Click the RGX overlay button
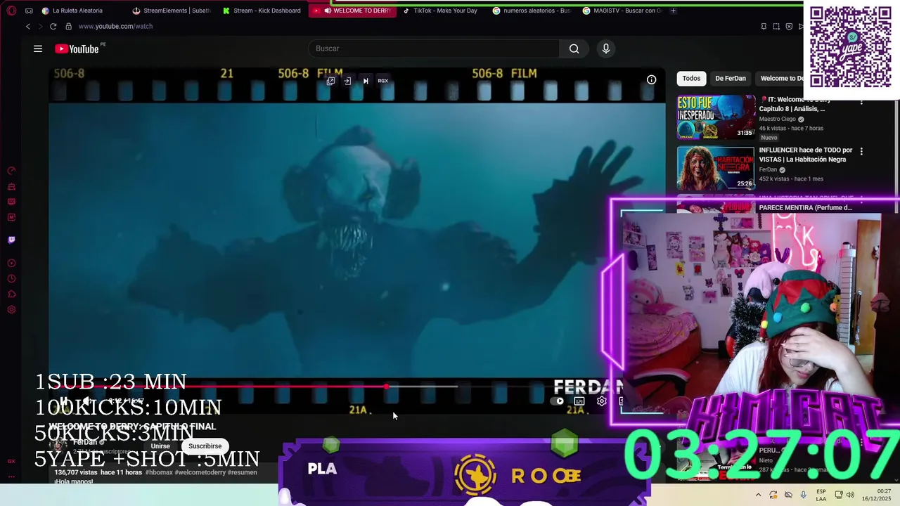 [383, 81]
